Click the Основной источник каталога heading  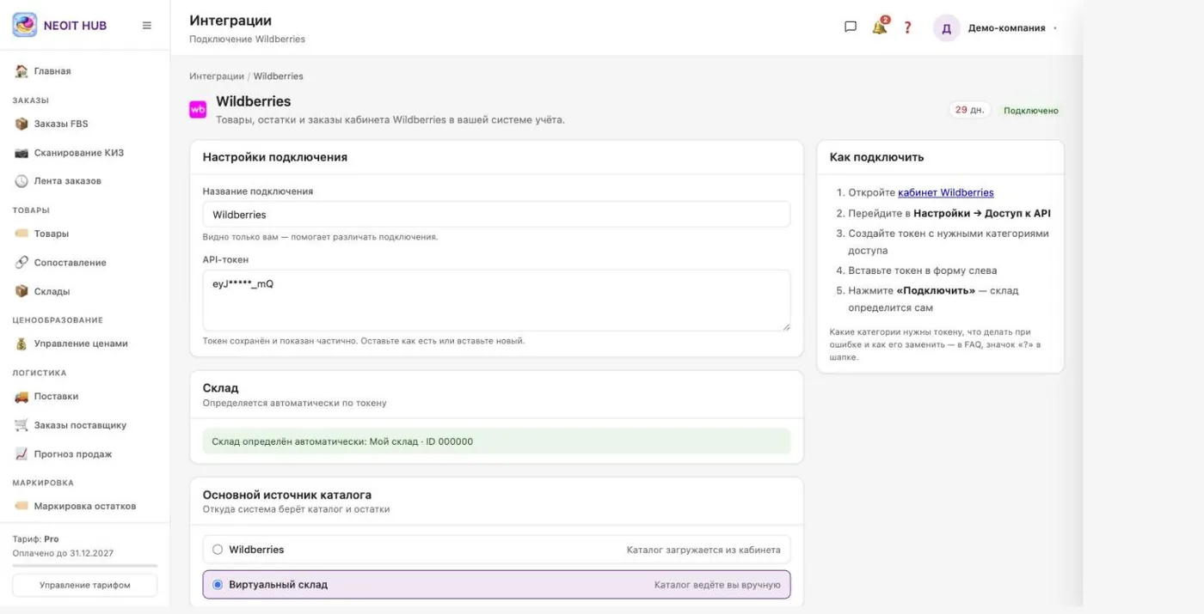pyautogui.click(x=287, y=495)
